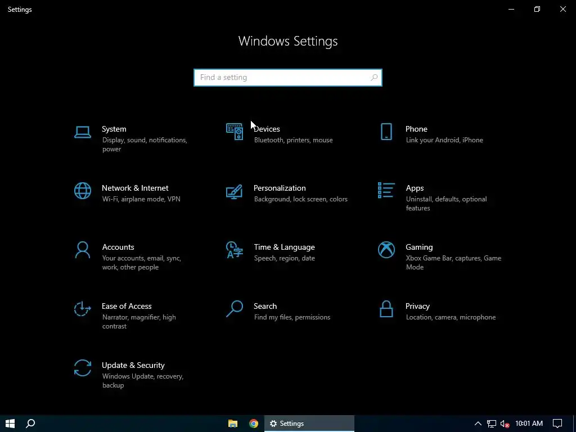
Task: Click the Personalization paintbrush icon
Action: 235,191
